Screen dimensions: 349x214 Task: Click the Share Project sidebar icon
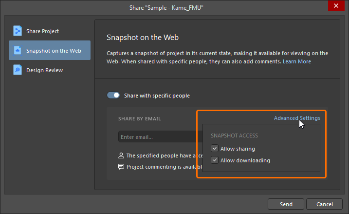[x=18, y=31]
